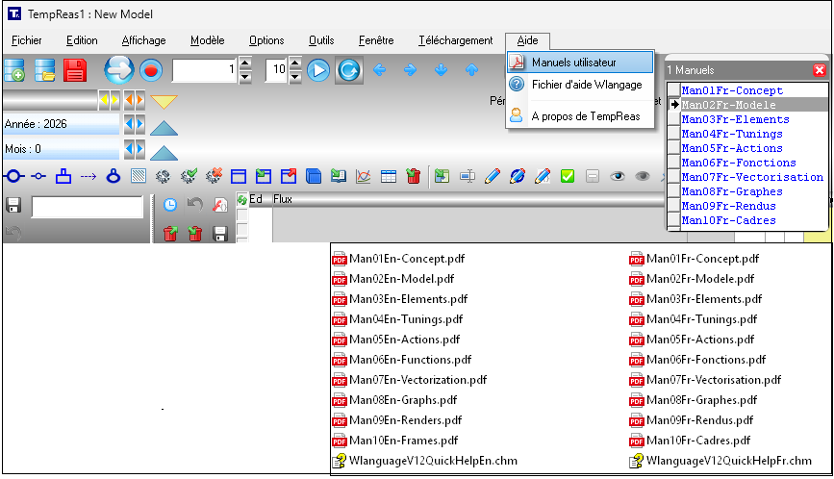Screen dimensions: 834x479
Task: Choose Manuels utilisateur in Aide menu
Action: pyautogui.click(x=580, y=63)
